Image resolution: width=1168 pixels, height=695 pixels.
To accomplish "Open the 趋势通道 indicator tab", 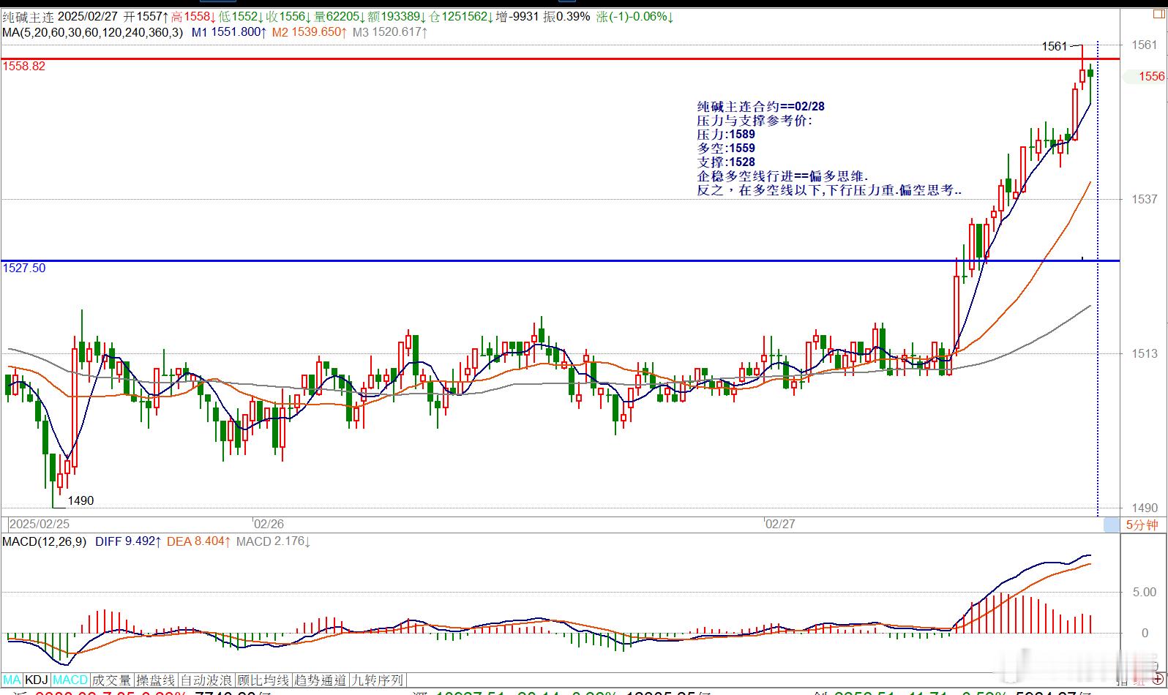I will click(321, 680).
